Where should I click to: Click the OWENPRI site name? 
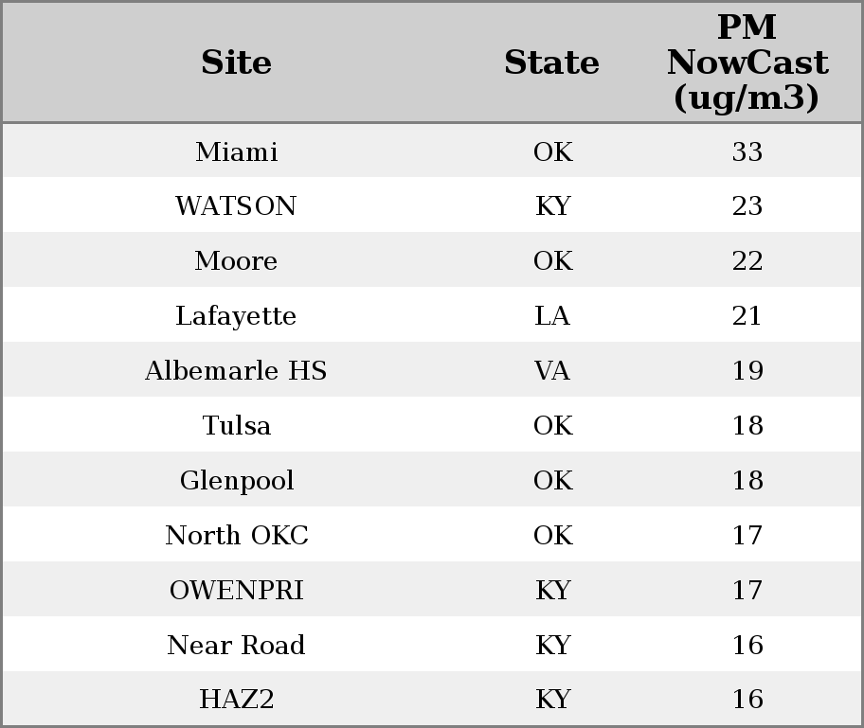pos(236,591)
